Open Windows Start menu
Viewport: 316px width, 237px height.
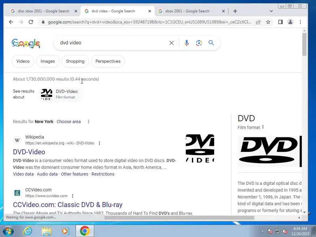(8, 231)
